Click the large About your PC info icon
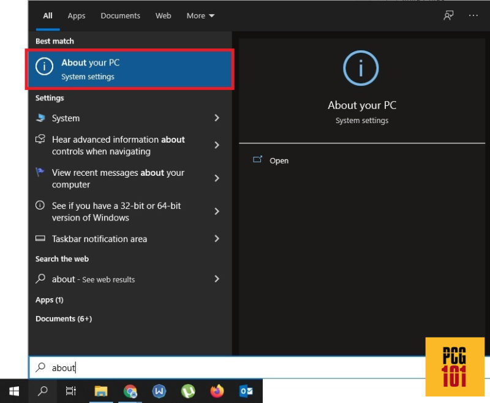The width and height of the screenshot is (490, 403). click(x=361, y=68)
